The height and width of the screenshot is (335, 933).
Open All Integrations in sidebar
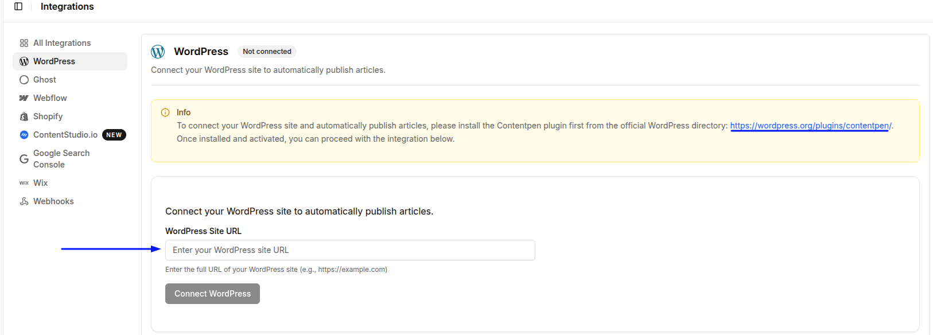point(70,43)
